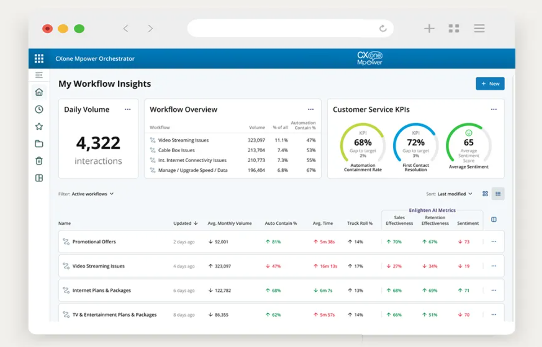Switch to list view
This screenshot has height=347, width=542.
click(x=498, y=194)
